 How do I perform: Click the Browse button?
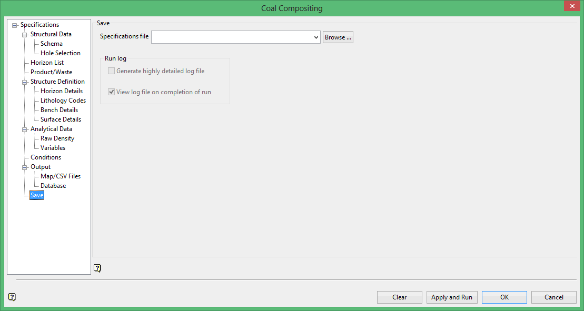[x=338, y=37]
